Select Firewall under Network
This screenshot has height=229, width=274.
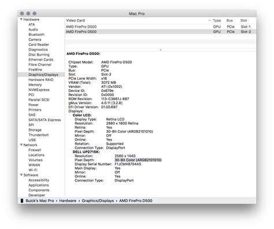pyautogui.click(x=35, y=150)
